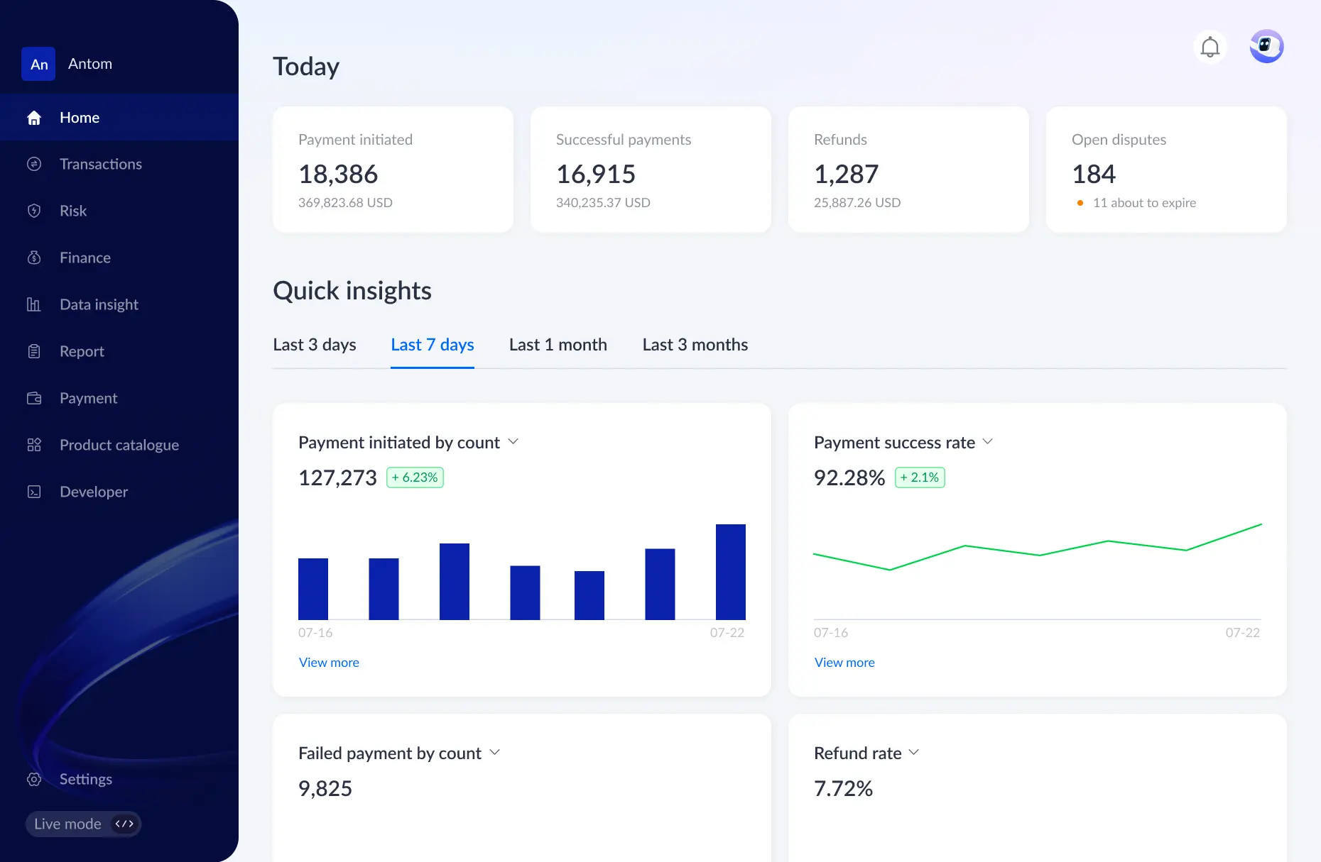The width and height of the screenshot is (1321, 862).
Task: Toggle Live mode at bottom of sidebar
Action: click(x=83, y=824)
